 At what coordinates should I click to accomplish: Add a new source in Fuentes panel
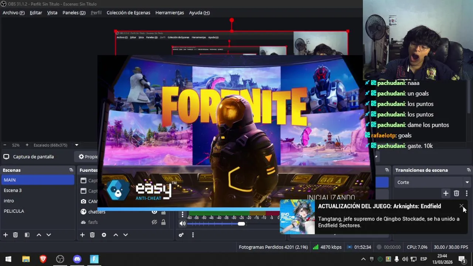(82, 235)
